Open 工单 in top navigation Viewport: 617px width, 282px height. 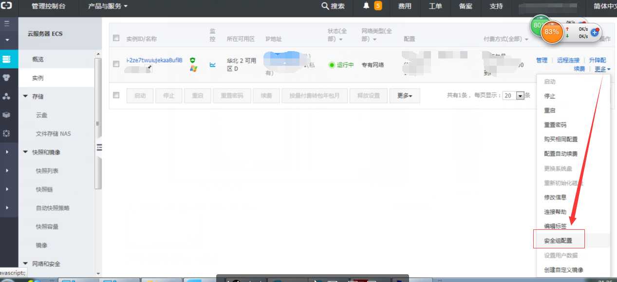(435, 6)
